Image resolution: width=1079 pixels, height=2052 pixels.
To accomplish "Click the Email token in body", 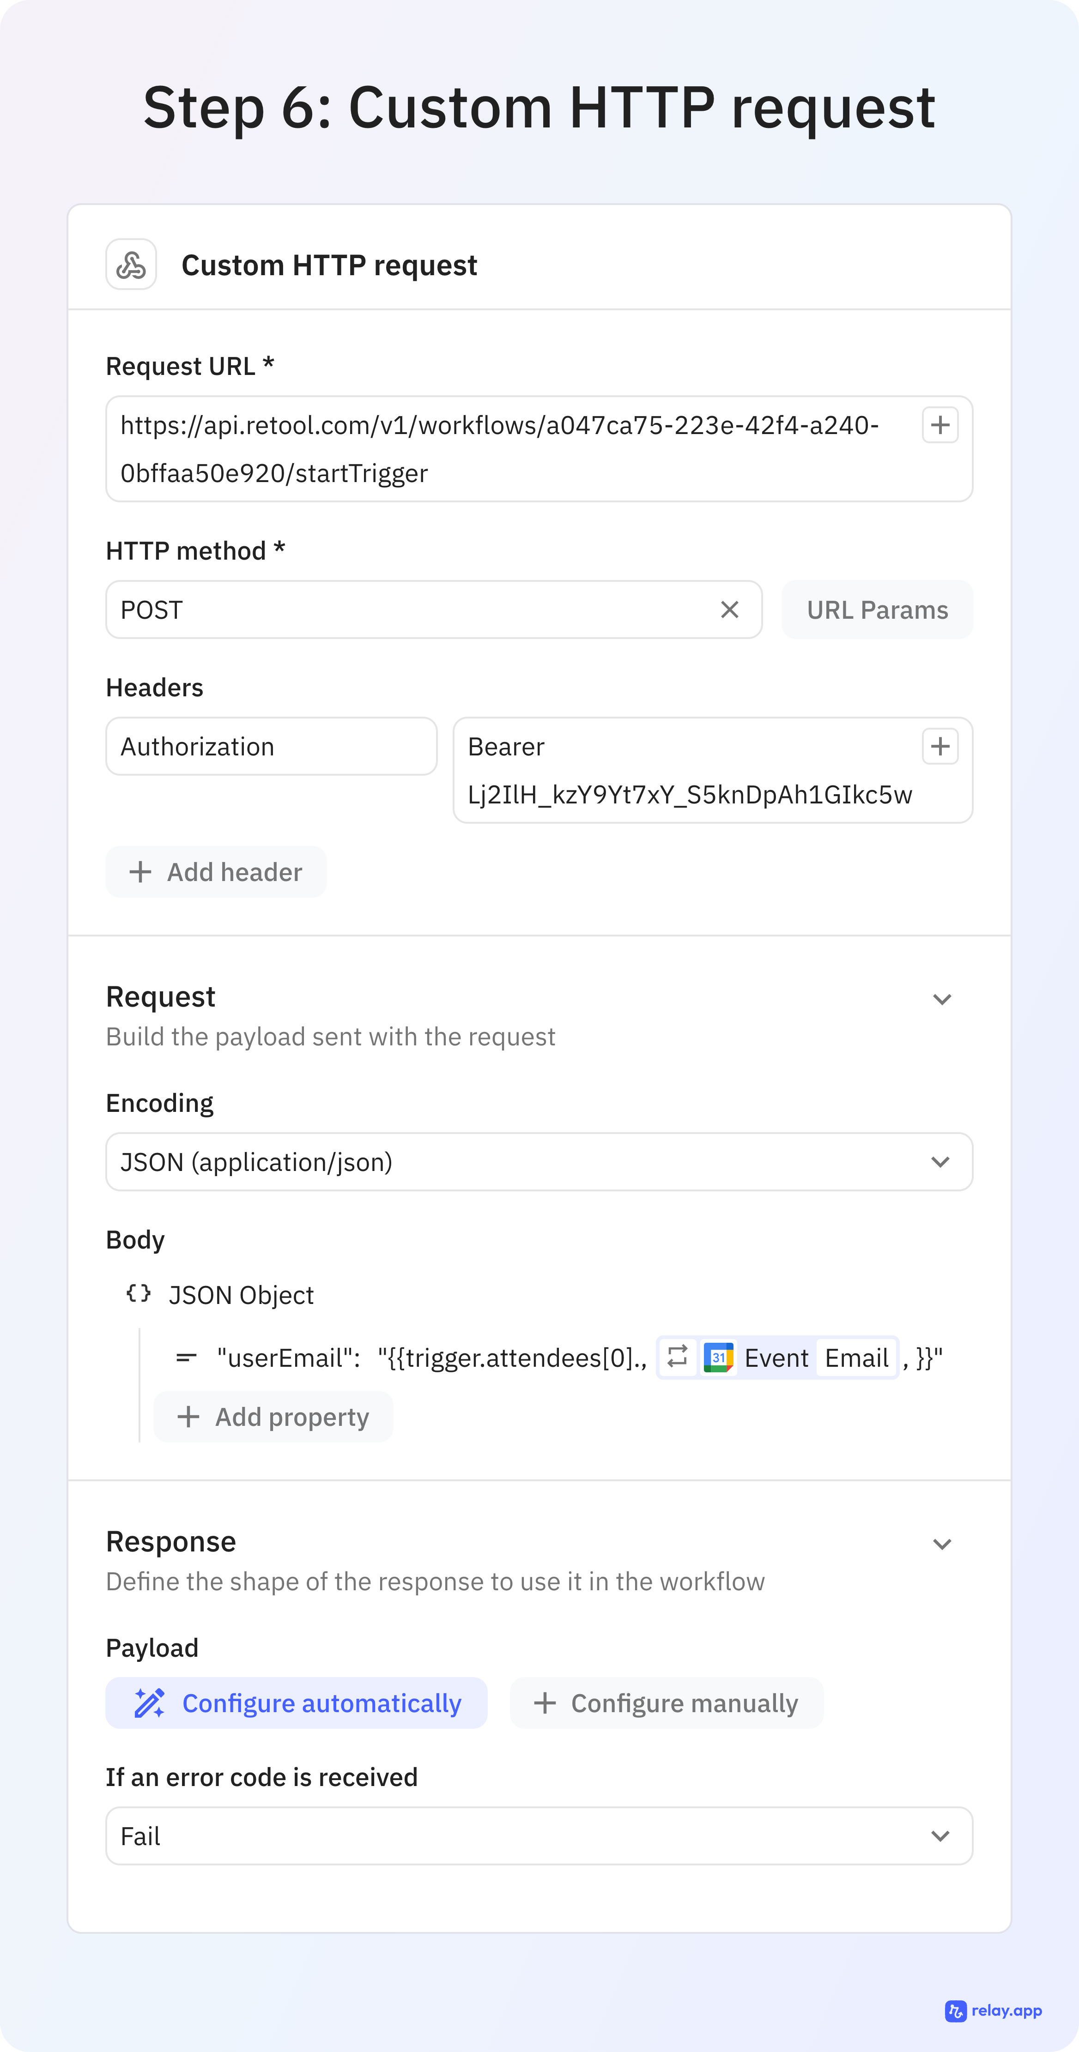I will click(x=857, y=1358).
